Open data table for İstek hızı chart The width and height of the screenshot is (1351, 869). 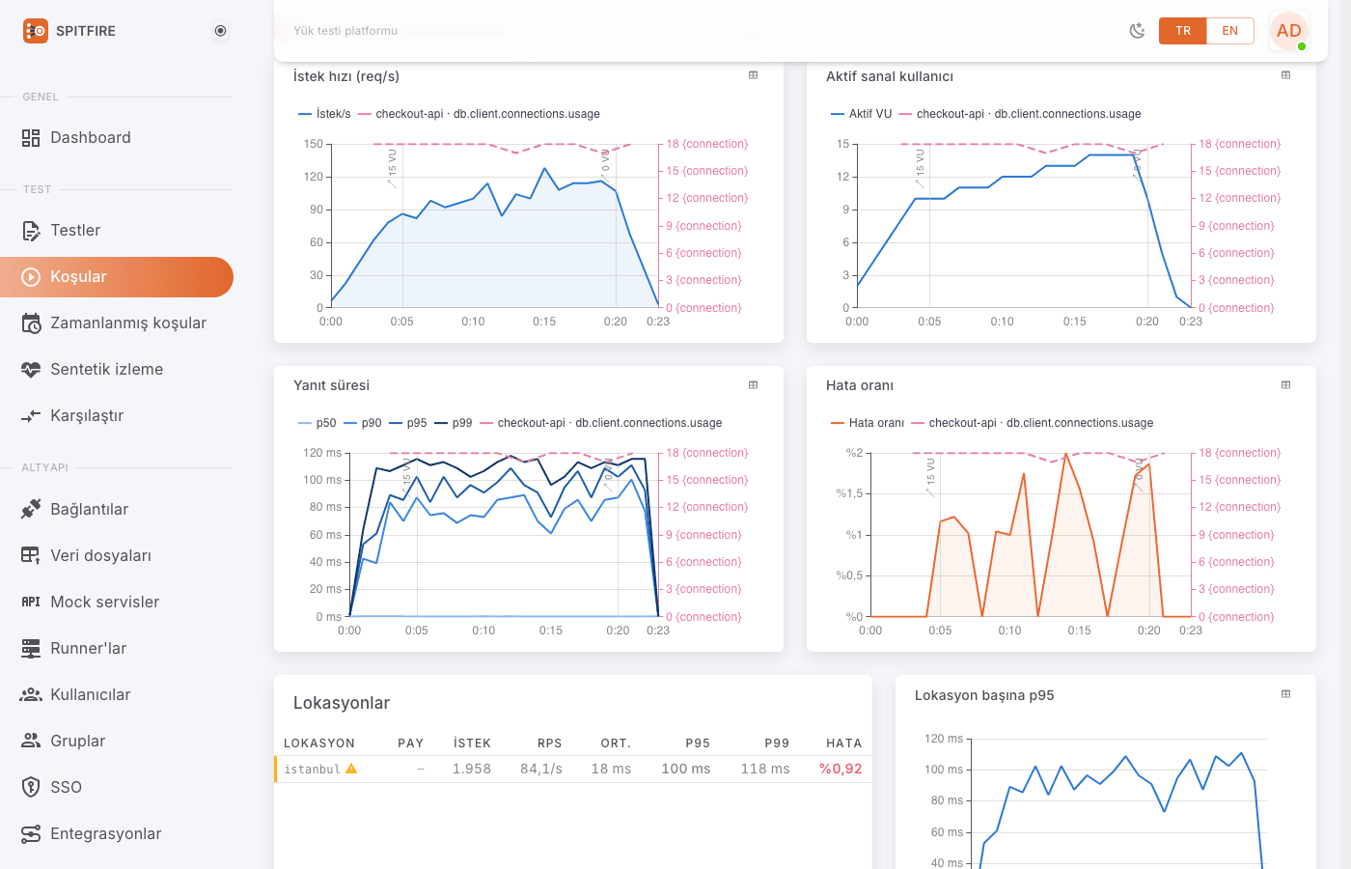point(754,75)
